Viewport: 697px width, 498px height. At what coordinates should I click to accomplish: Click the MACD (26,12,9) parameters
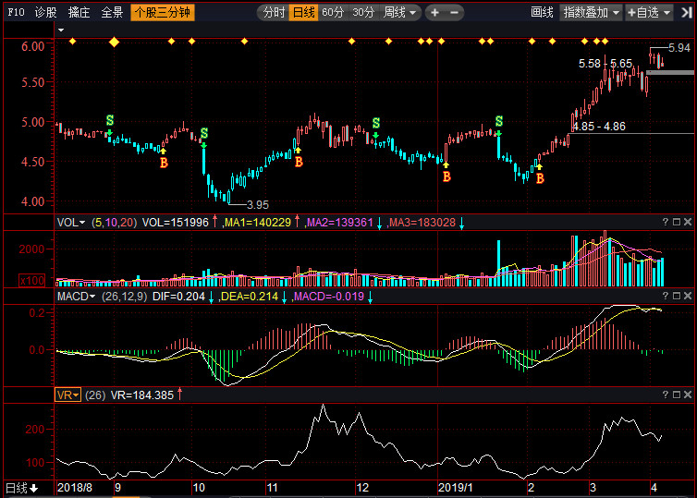125,297
